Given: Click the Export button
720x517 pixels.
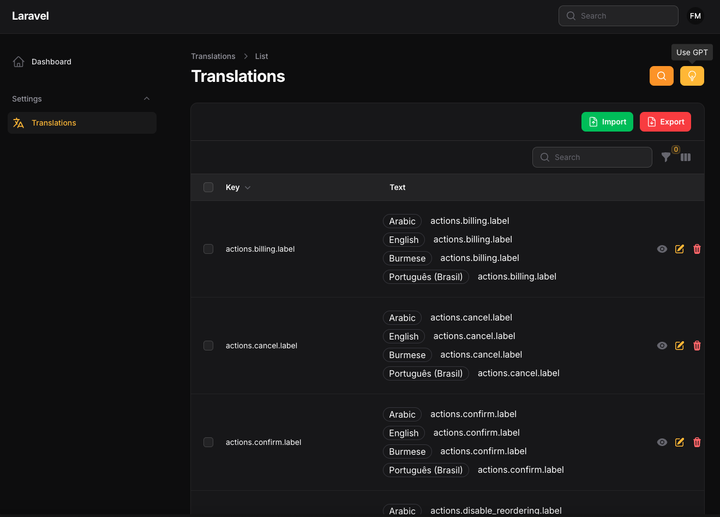Looking at the screenshot, I should click(665, 122).
